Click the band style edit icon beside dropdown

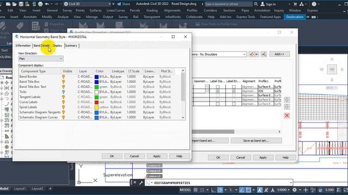(x=253, y=54)
